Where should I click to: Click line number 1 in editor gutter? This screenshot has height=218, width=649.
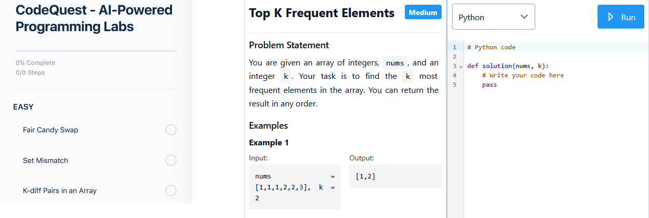[454, 47]
